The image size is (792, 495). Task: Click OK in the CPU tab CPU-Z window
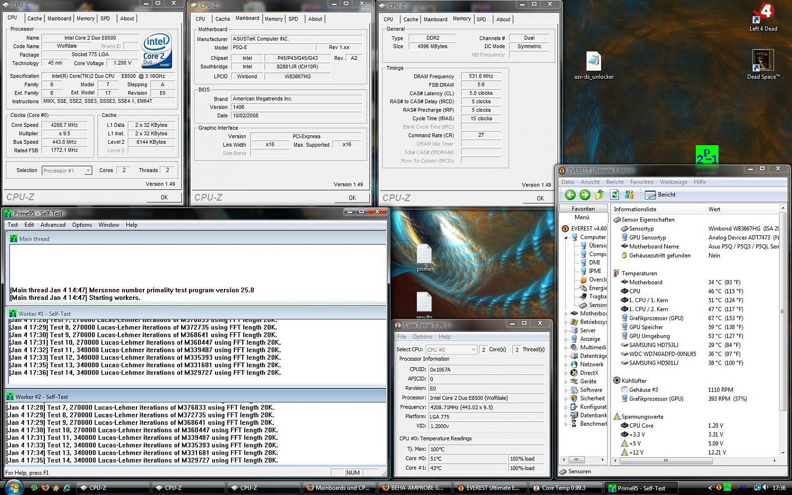point(164,198)
